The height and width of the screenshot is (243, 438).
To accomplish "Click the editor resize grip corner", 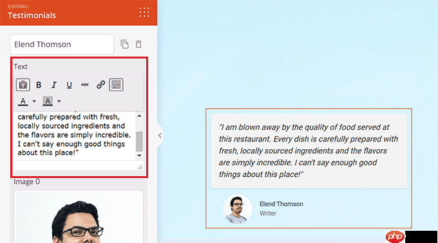I will tap(140, 166).
